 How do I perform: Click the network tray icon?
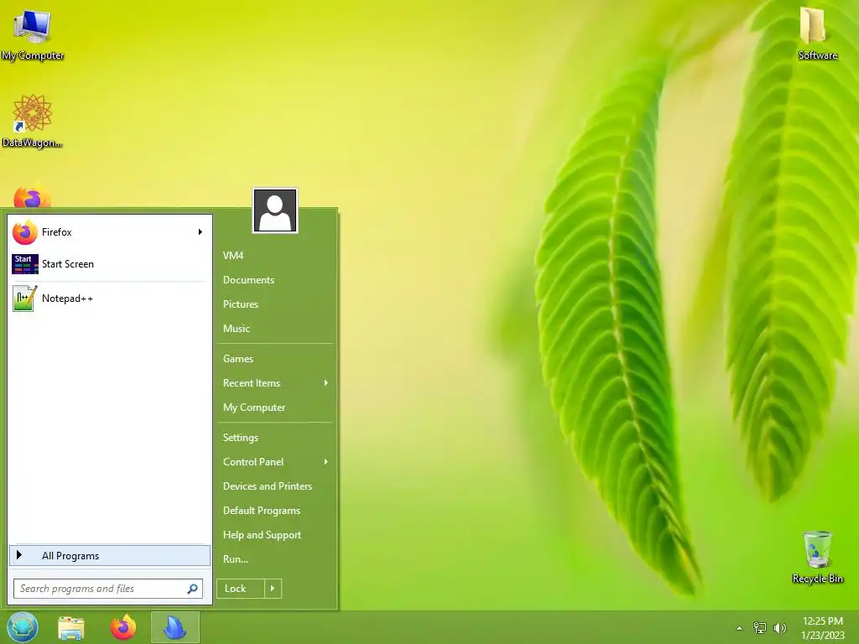coord(760,628)
